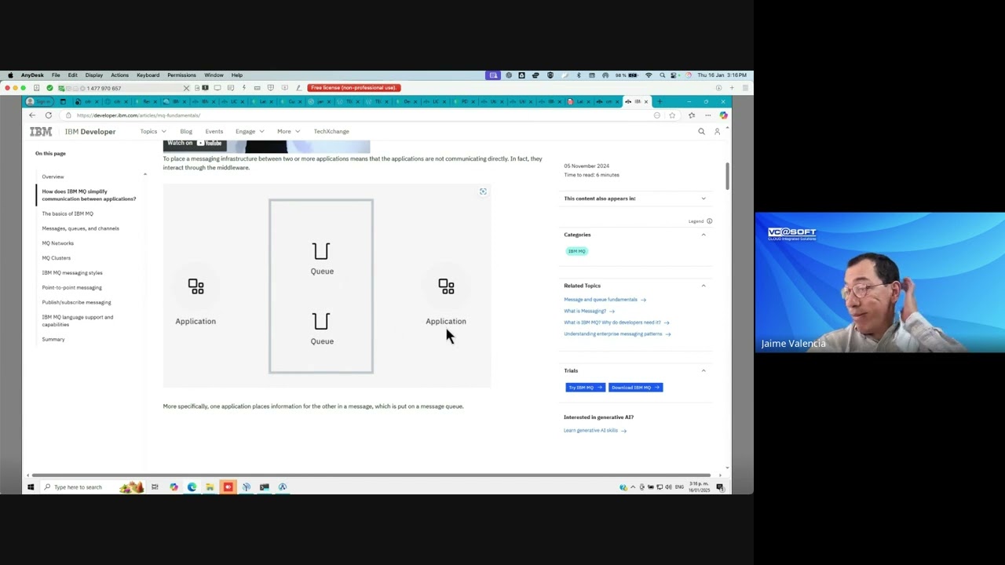The image size is (1005, 565).
Task: Click the IBM logo
Action: [x=41, y=131]
